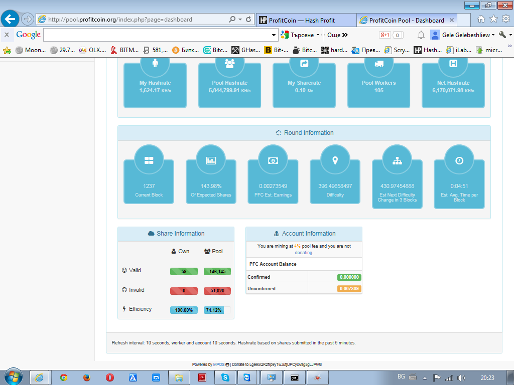Image resolution: width=514 pixels, height=385 pixels.
Task: Click the Pool Workers truck icon
Action: click(x=378, y=64)
